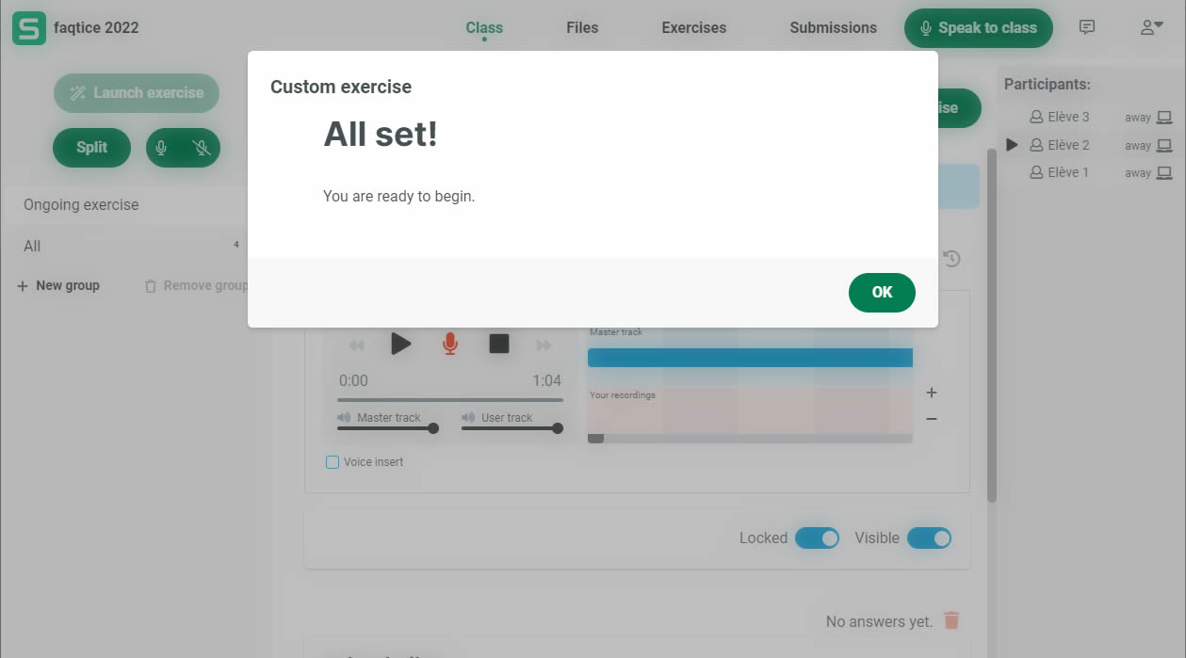Confirm the dialog by clicking OK
This screenshot has width=1186, height=658.
[x=881, y=293]
